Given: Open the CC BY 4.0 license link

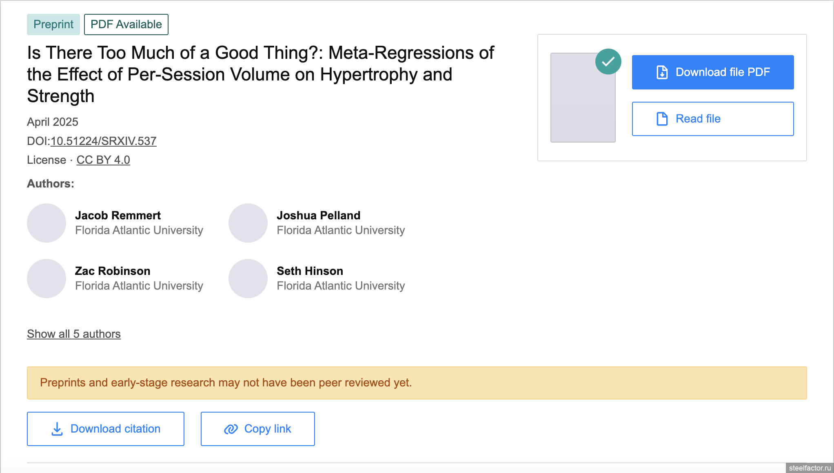Looking at the screenshot, I should pos(103,160).
